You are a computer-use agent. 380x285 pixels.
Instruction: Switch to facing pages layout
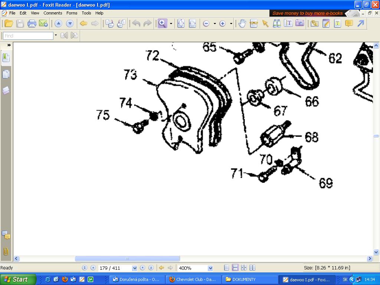(x=252, y=268)
